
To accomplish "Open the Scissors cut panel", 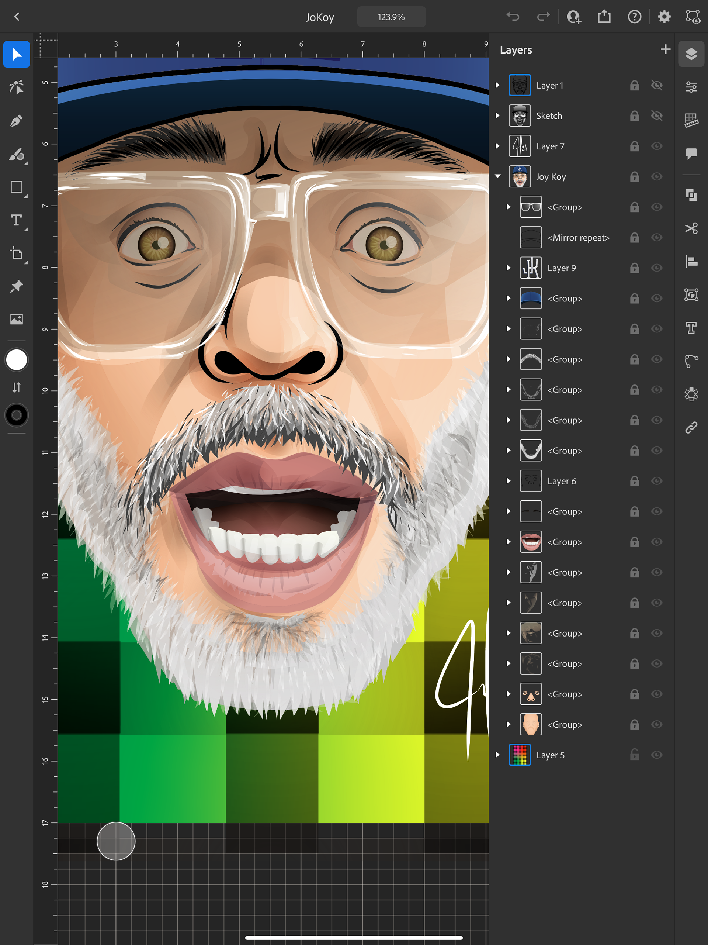I will click(691, 228).
